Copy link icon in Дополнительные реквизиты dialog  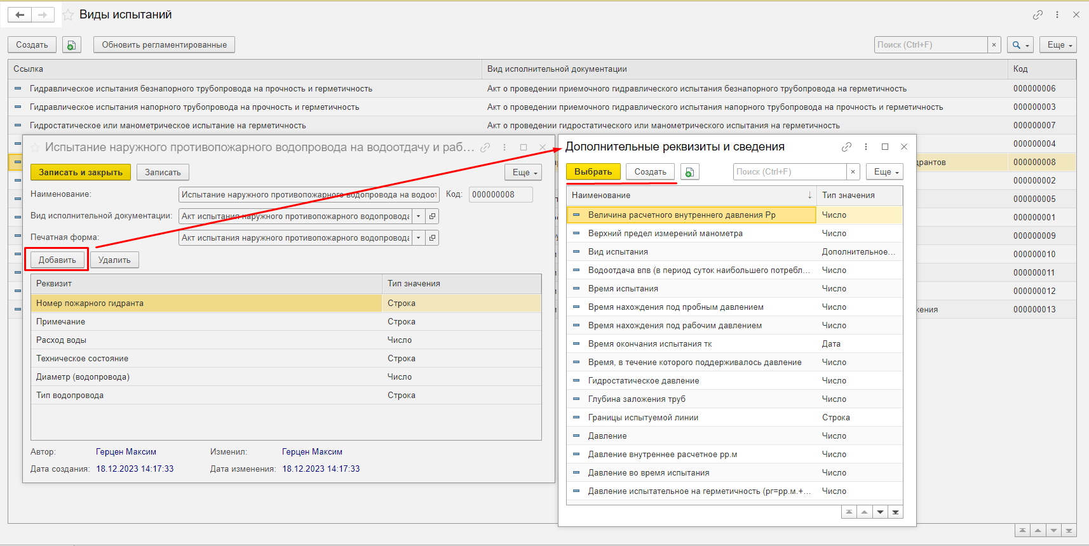pyautogui.click(x=846, y=147)
